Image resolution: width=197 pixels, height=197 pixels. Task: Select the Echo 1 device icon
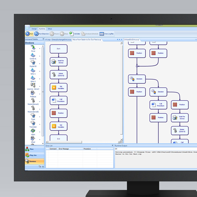tap(33, 70)
